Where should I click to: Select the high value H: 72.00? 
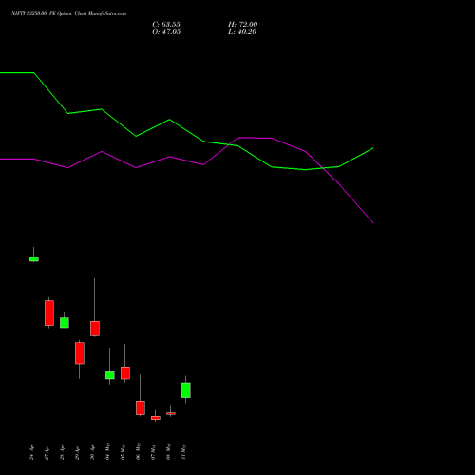[x=242, y=25]
